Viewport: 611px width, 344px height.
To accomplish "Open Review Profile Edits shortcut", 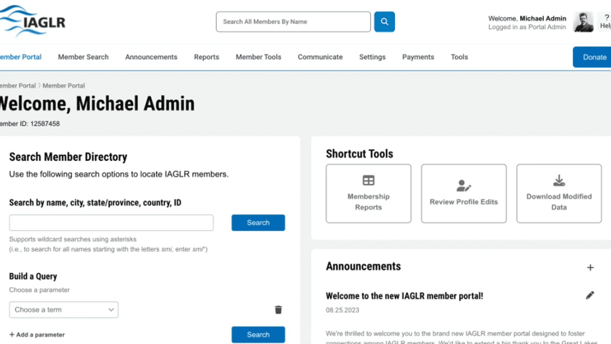I will 463,193.
